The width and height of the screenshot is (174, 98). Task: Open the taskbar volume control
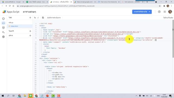tap(147, 96)
